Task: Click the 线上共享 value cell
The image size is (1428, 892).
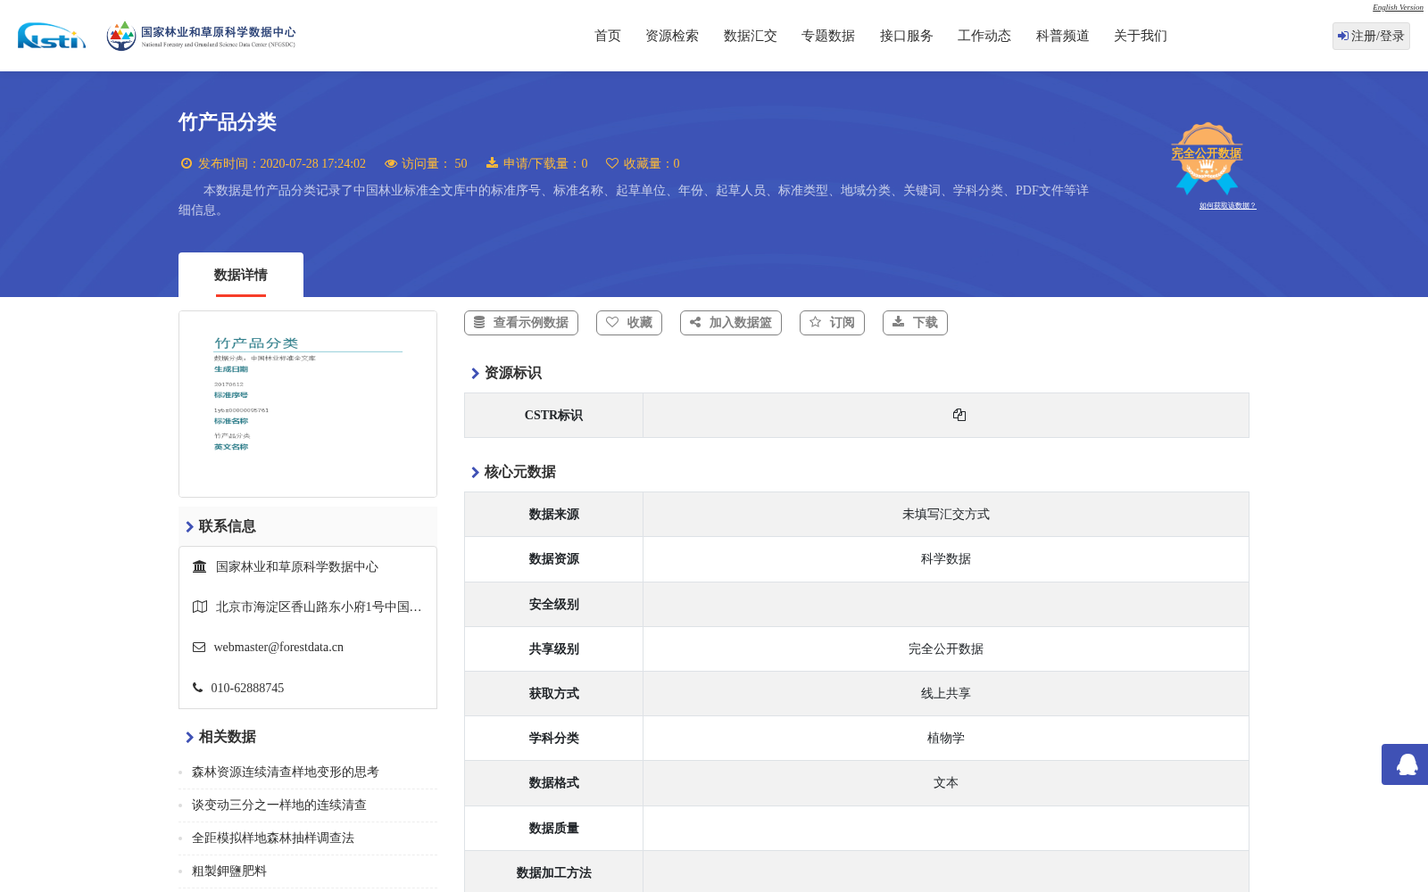Action: pyautogui.click(x=946, y=694)
